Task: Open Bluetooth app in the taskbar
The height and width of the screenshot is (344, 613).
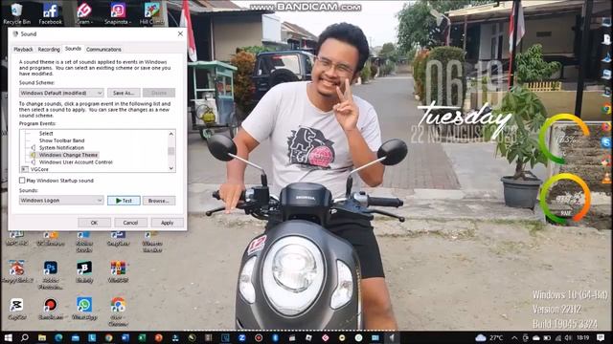Action: [x=275, y=337]
